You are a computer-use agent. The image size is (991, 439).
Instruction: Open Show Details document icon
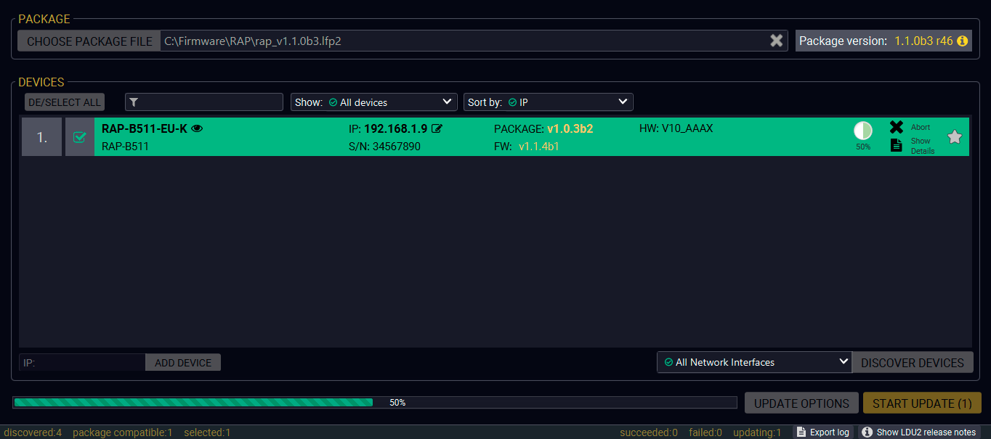pyautogui.click(x=897, y=145)
